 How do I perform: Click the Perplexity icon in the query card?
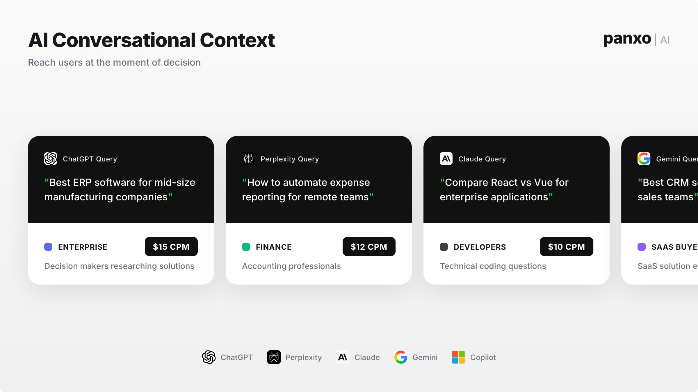(248, 159)
